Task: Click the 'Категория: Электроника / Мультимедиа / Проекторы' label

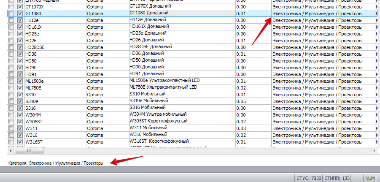Action: (x=56, y=163)
